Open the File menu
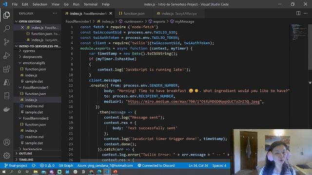Screen dimensions: 312x175 click(x=15, y=4)
